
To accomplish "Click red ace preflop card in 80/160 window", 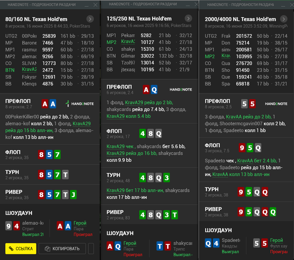I will 45,104.
